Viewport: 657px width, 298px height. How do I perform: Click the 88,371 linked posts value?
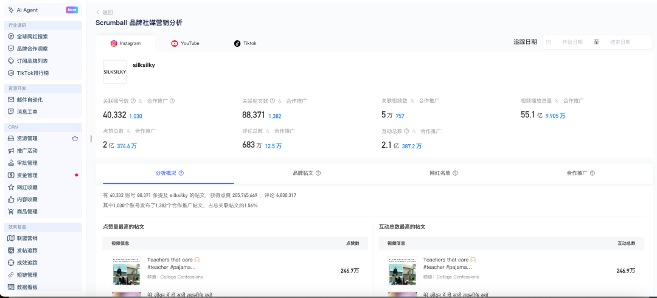pyautogui.click(x=254, y=115)
